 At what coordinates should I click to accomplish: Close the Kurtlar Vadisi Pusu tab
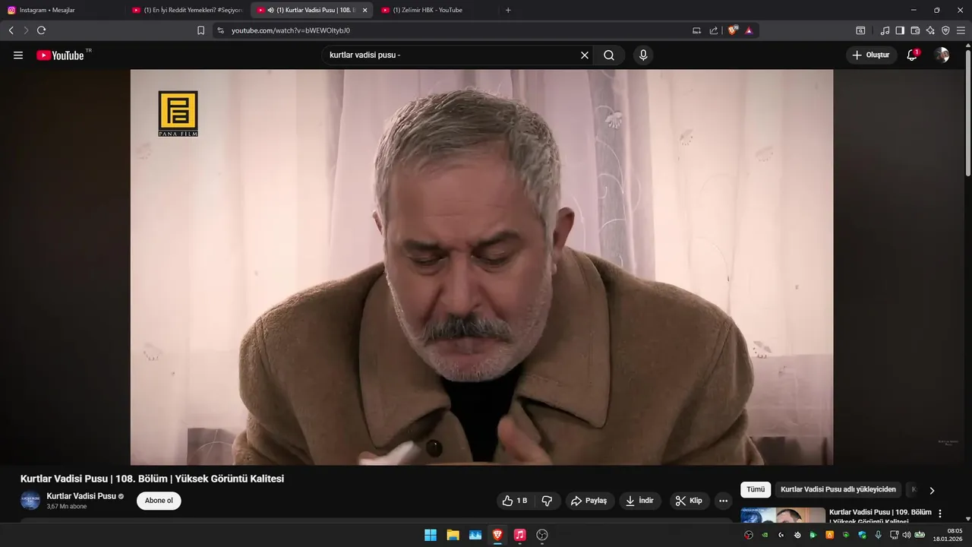(x=364, y=10)
